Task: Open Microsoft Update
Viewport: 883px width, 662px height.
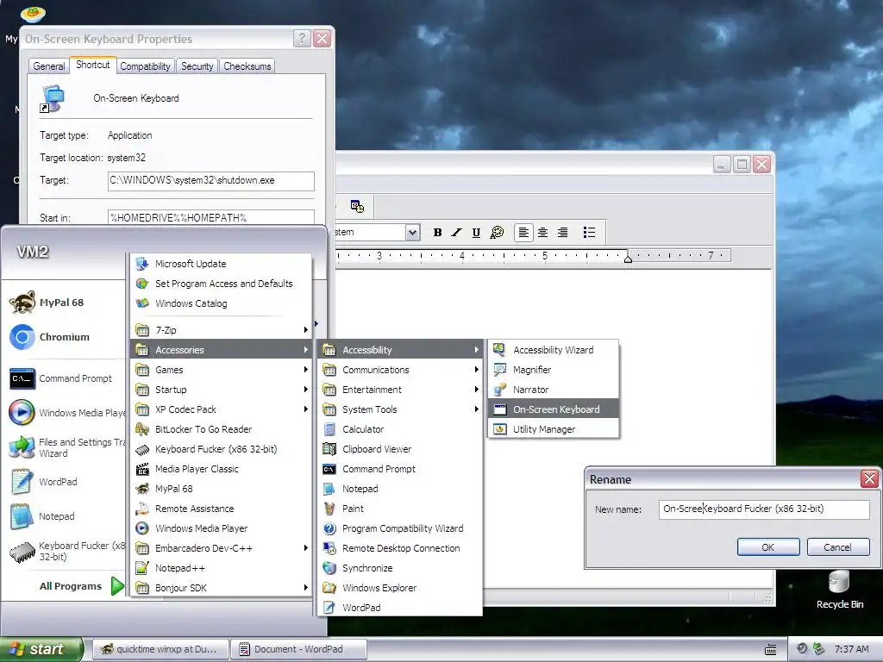Action: [222, 264]
